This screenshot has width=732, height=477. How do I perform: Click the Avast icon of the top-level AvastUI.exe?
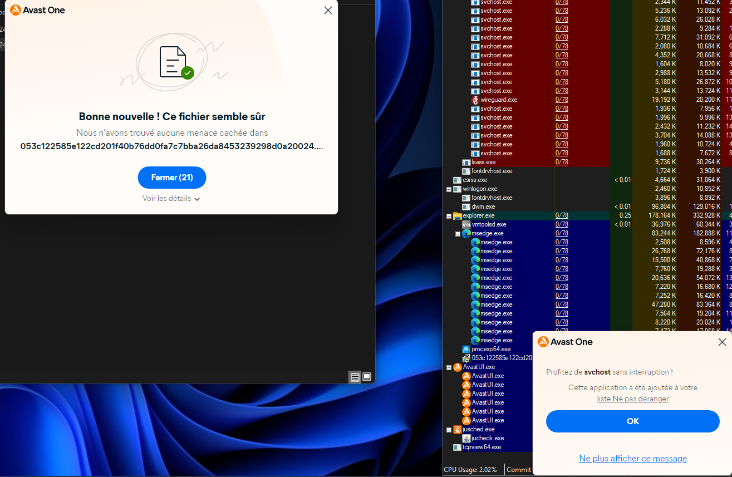coord(458,367)
